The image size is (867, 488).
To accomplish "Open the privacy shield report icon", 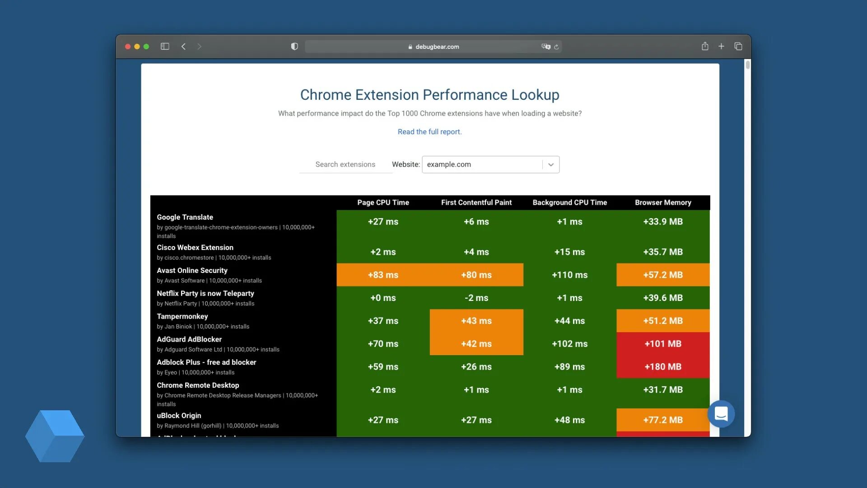I will 294,47.
